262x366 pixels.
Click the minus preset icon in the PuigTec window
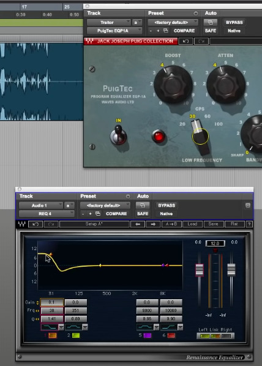(x=151, y=31)
